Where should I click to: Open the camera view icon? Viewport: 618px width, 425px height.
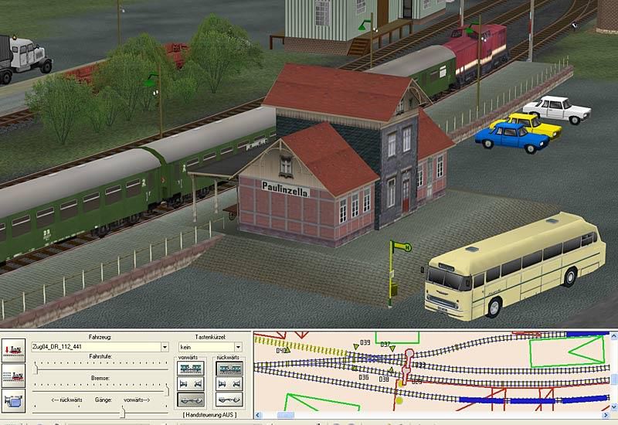tap(13, 402)
